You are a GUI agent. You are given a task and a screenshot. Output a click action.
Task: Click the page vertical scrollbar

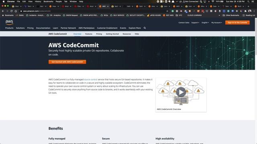(x=256, y=37)
